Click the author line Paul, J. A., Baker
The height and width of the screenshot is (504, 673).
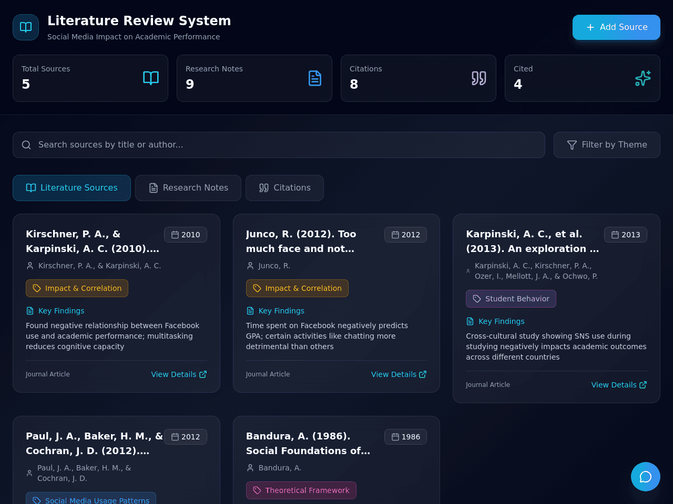[84, 473]
